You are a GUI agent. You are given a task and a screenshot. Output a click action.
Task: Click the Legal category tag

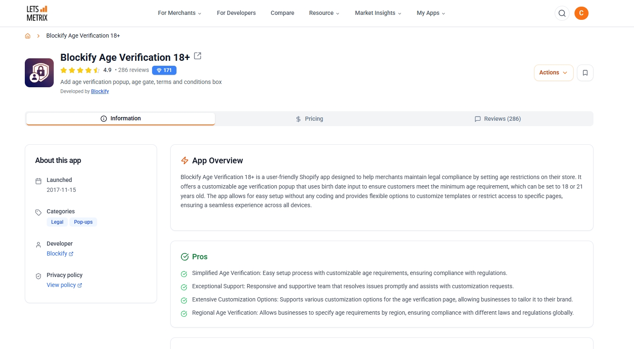(57, 222)
